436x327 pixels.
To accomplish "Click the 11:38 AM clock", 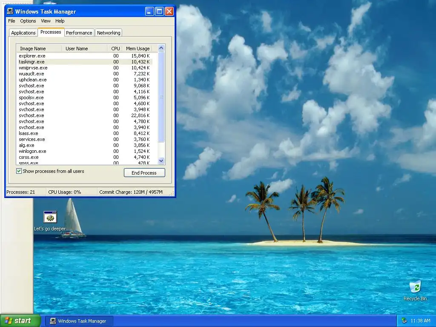I will [420, 321].
